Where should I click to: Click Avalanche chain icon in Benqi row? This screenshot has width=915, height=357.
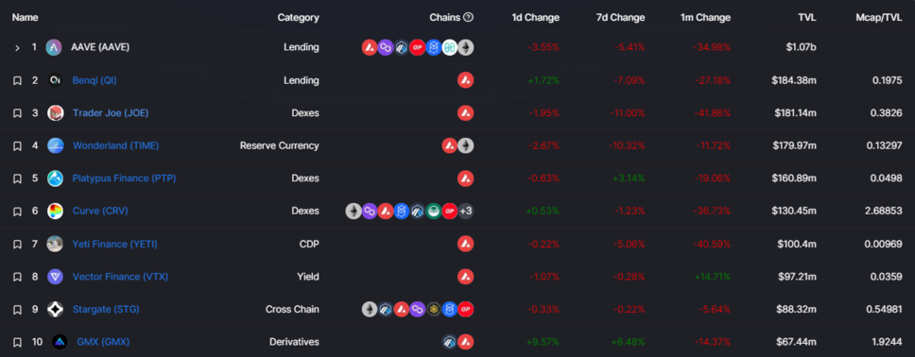[466, 80]
